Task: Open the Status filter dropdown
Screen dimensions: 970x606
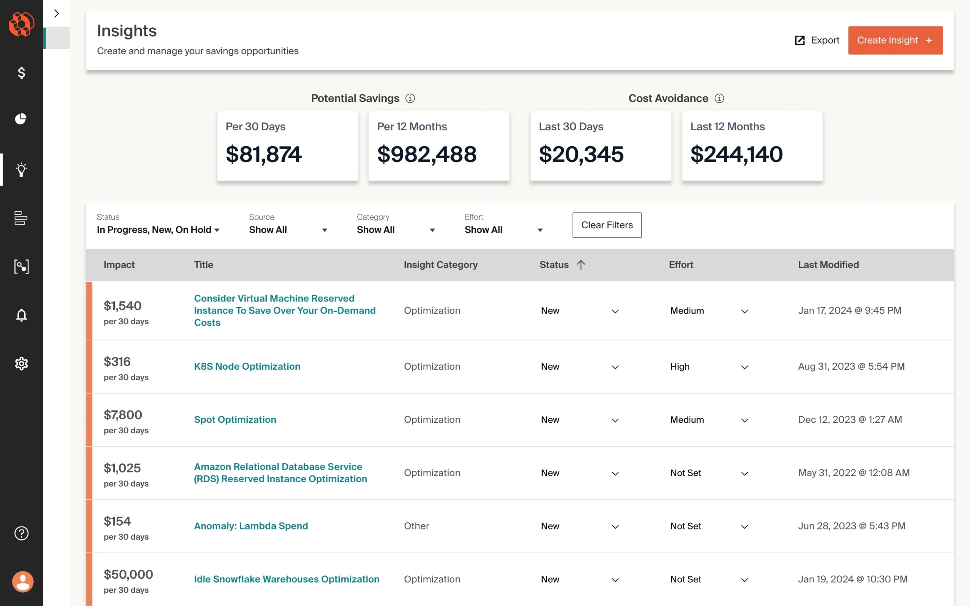Action: 158,230
